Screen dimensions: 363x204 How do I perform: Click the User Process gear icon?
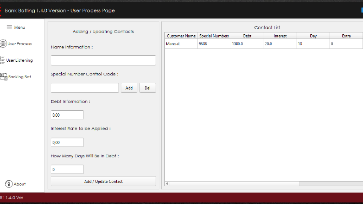click(x=3, y=43)
